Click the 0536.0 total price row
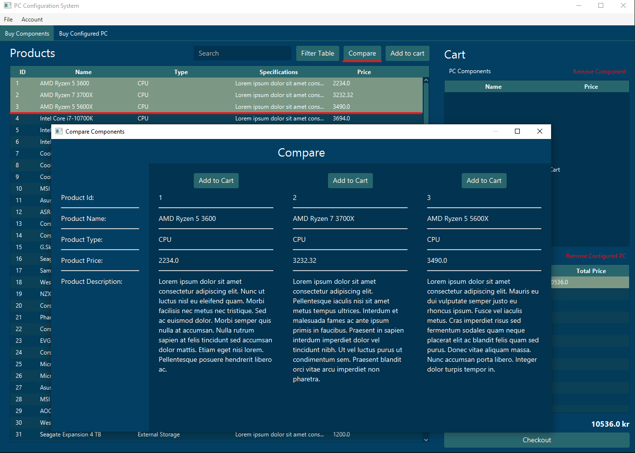The image size is (635, 453). click(590, 282)
